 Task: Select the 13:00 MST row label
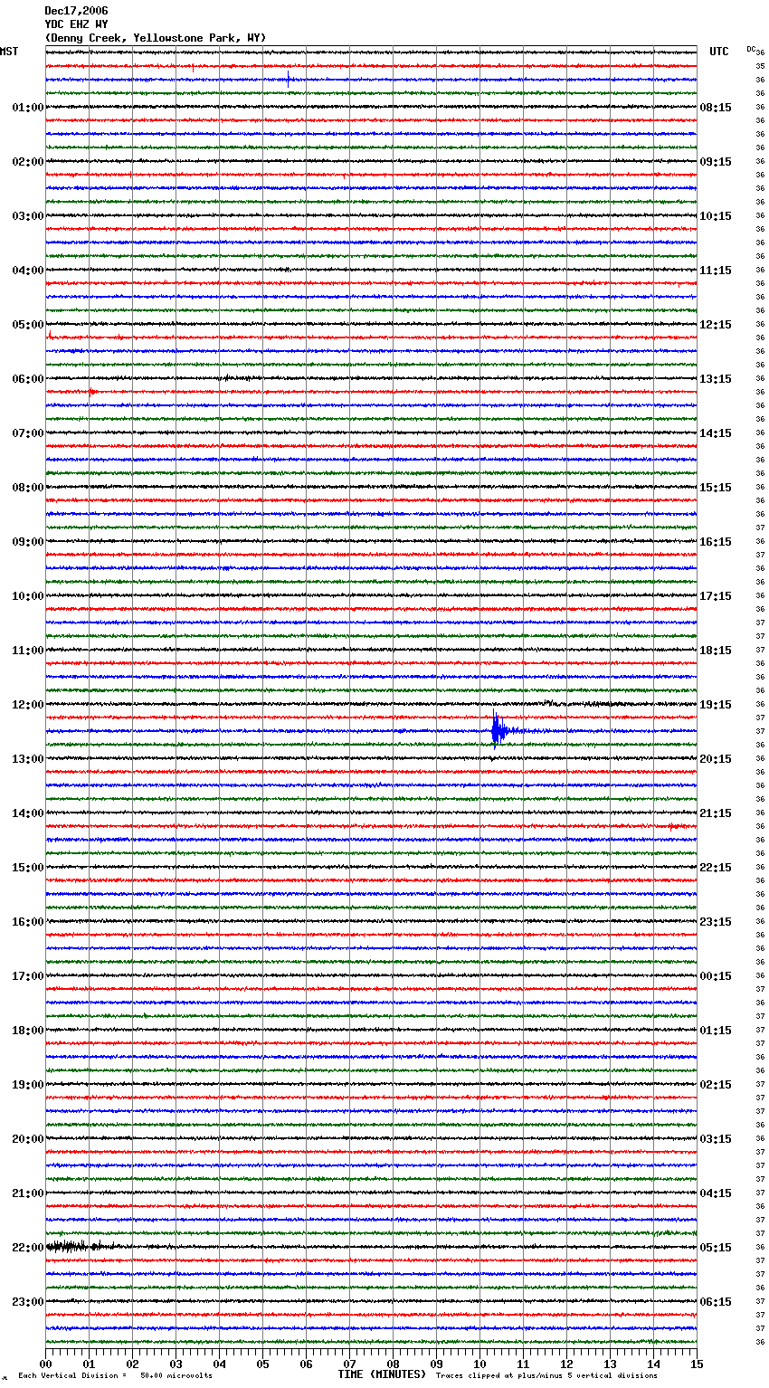[x=27, y=759]
